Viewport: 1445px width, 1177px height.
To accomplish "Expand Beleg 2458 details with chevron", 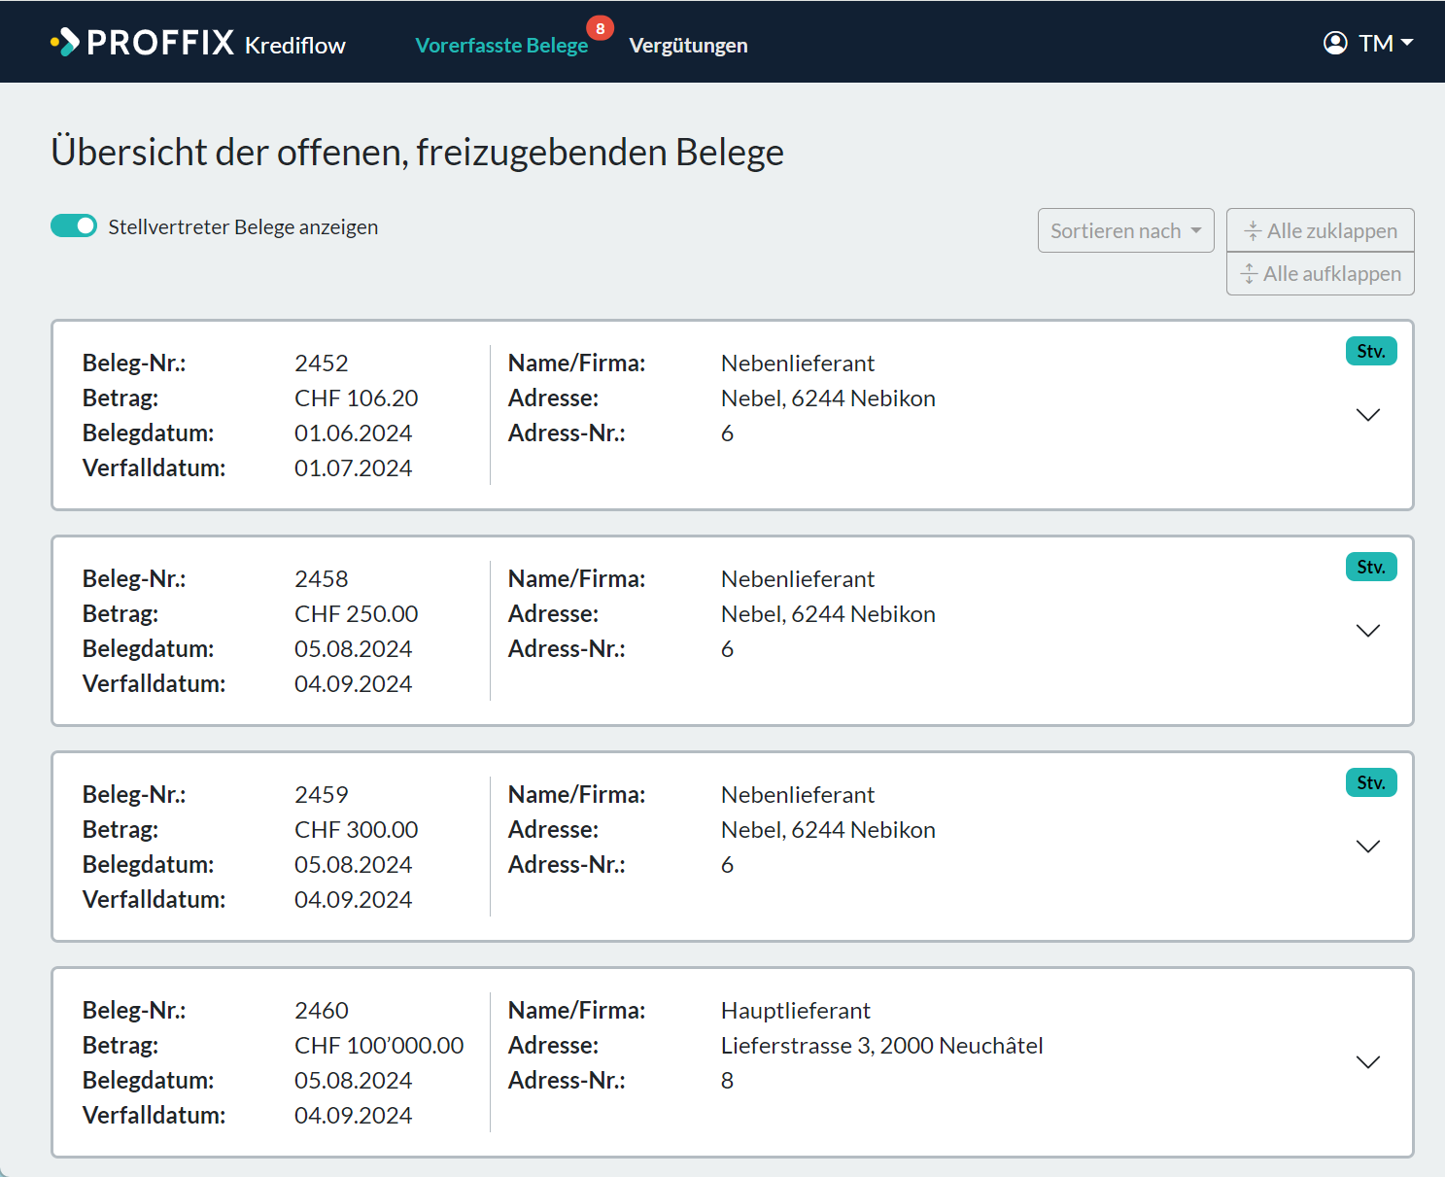I will (x=1368, y=631).
